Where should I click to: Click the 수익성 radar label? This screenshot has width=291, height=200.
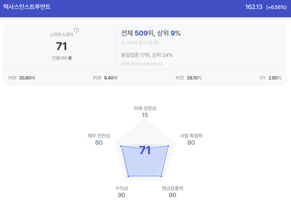point(122,188)
